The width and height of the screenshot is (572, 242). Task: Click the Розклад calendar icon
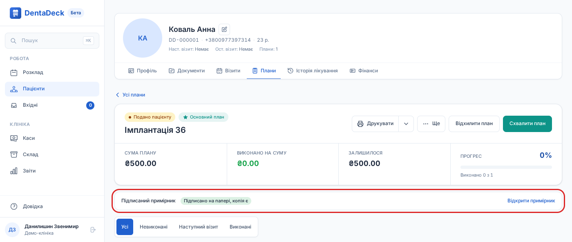pos(14,72)
